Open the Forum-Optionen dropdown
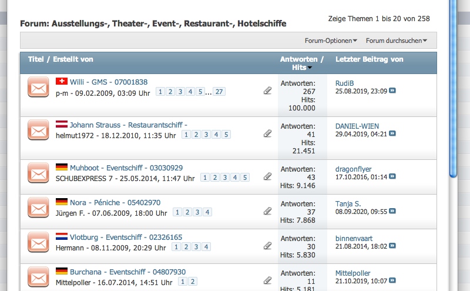The width and height of the screenshot is (470, 291). click(x=331, y=41)
